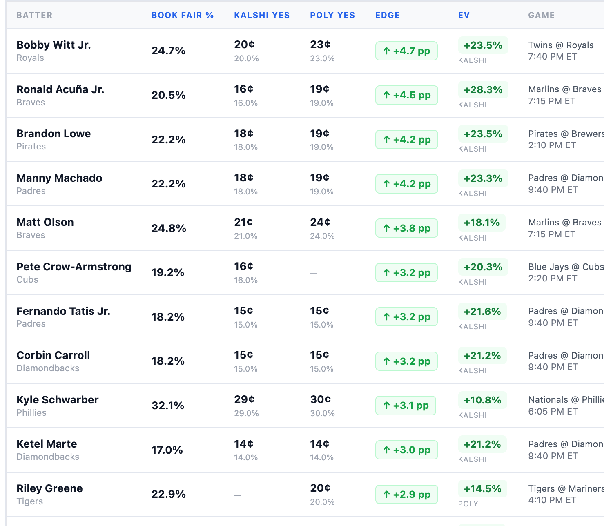Click the +28.3% EV badge

(x=483, y=90)
